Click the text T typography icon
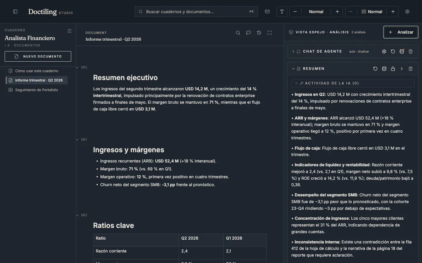 282,12
